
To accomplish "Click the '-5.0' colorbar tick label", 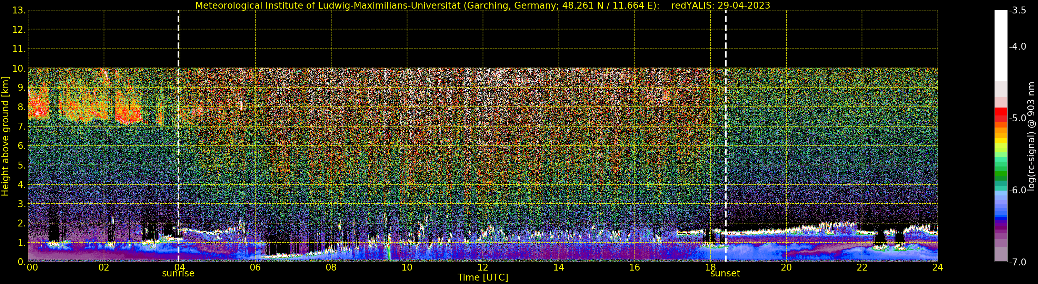I will click(1017, 118).
